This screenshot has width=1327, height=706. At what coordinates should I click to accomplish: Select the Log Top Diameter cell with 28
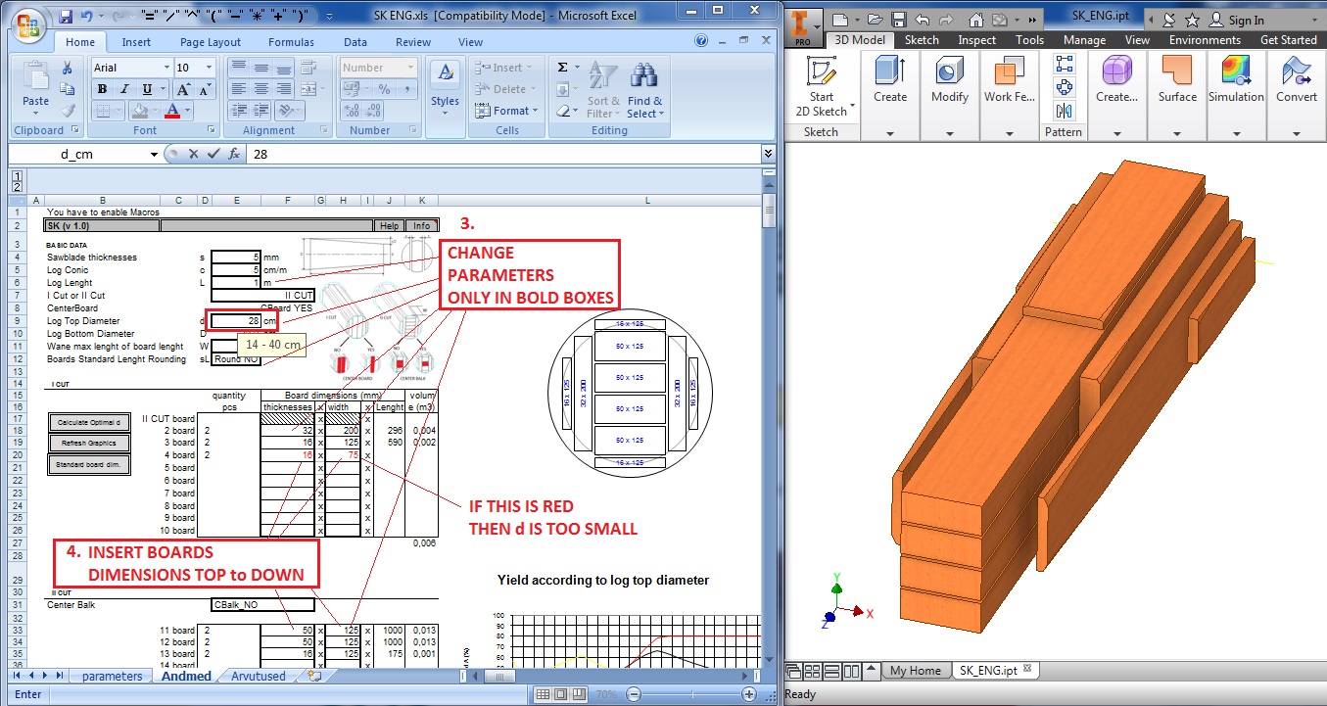point(235,320)
